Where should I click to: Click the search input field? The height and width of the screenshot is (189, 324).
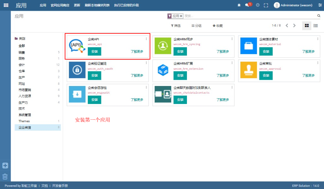[x=250, y=16]
